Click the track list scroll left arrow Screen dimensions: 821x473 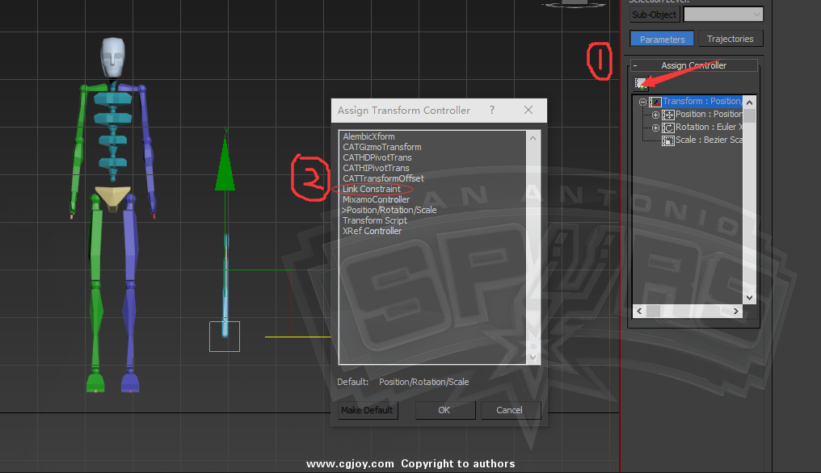[639, 312]
